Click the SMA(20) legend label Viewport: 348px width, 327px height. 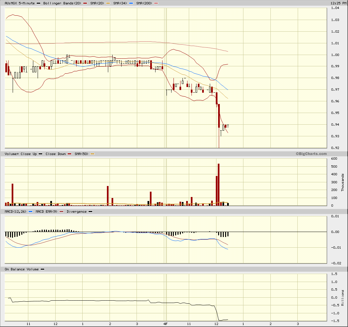pyautogui.click(x=97, y=3)
